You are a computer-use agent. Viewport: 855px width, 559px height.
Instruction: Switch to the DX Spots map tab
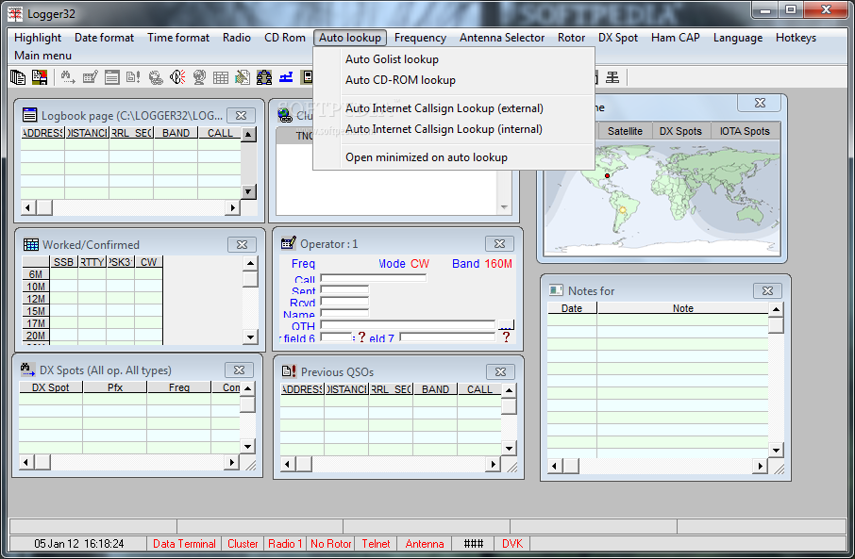click(x=680, y=131)
